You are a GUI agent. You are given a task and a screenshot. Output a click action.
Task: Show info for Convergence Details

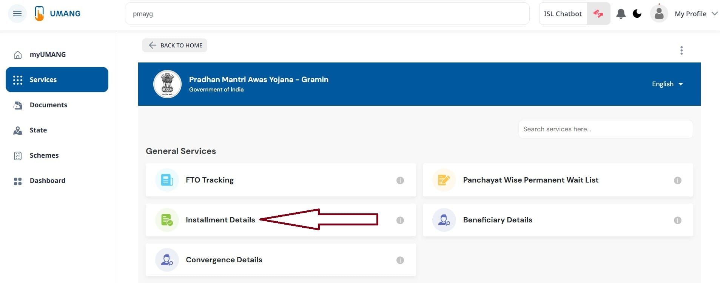(x=400, y=260)
